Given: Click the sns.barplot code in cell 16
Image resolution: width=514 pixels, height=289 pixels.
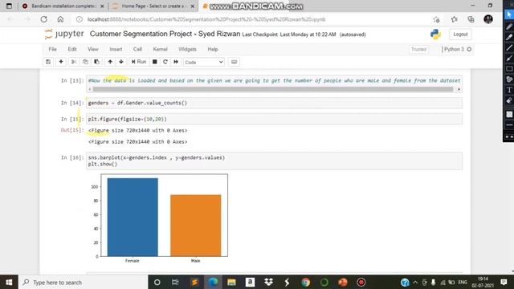Looking at the screenshot, I should (x=157, y=157).
